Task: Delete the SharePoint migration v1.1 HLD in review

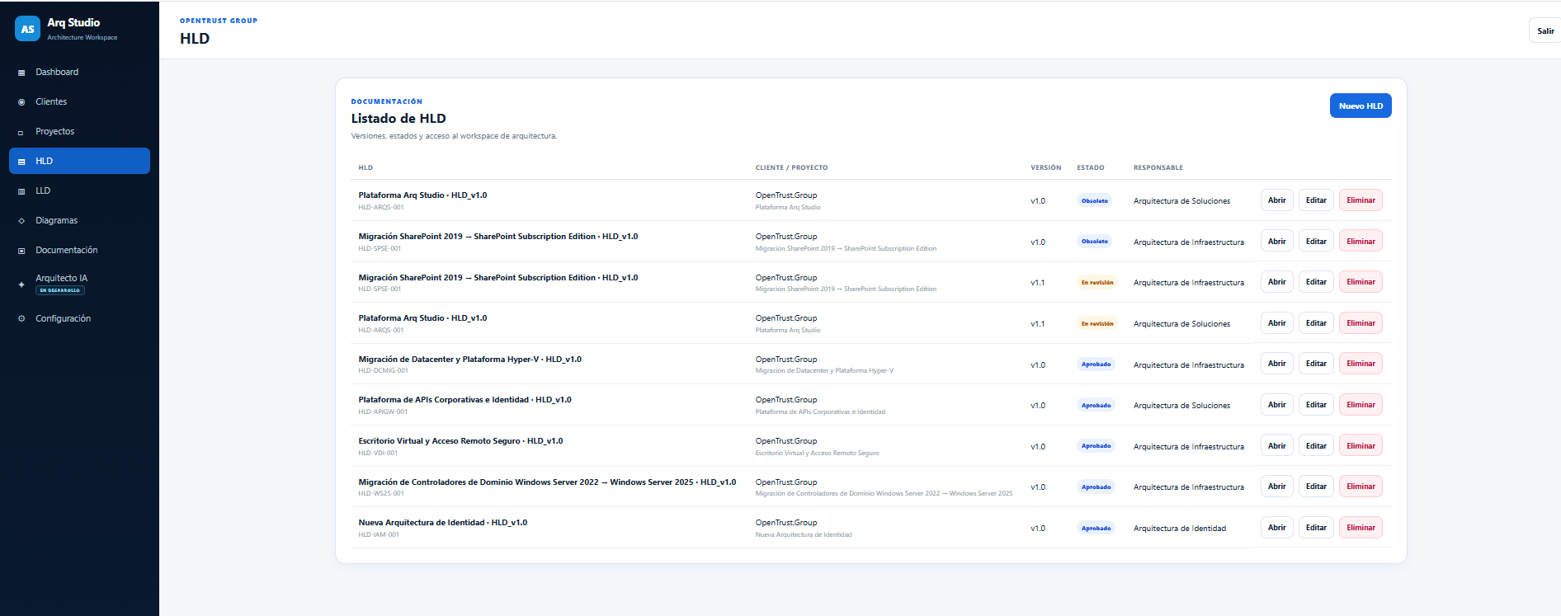Action: 1361,282
